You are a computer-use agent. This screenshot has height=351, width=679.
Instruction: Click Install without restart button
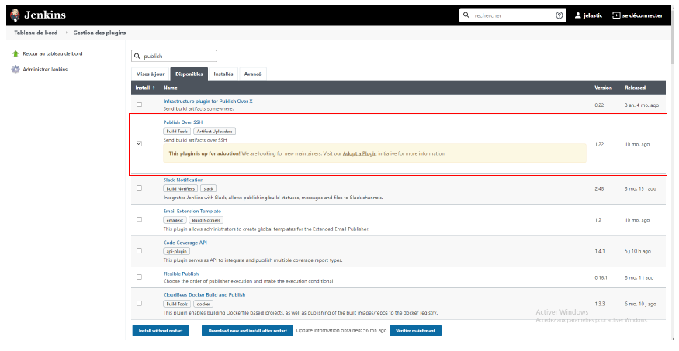[161, 331]
